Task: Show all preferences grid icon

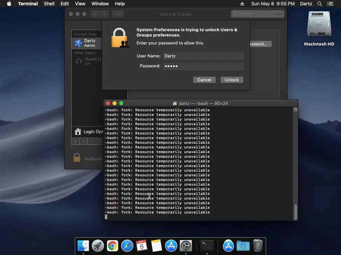Action: coord(118,14)
